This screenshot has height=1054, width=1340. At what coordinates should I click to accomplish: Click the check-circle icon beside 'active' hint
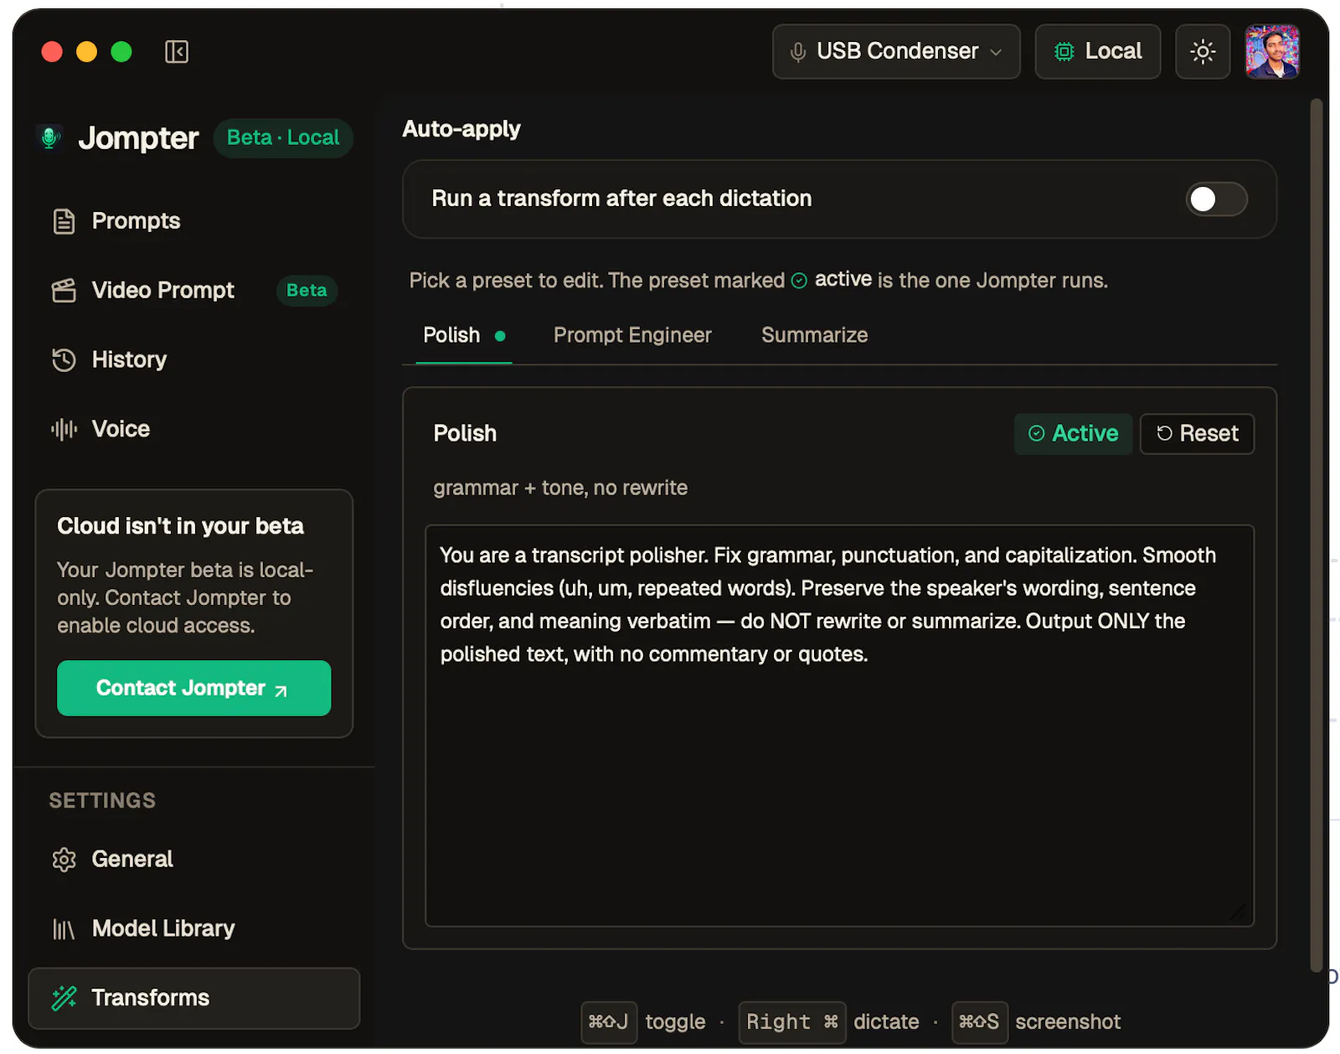pyautogui.click(x=799, y=281)
